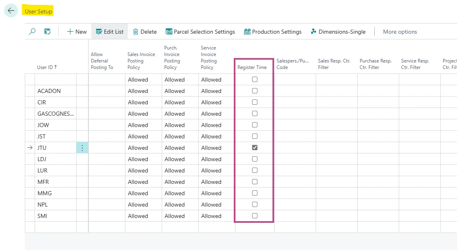Toggle Edit List mode
Screen dimensions: 457x250
pyautogui.click(x=110, y=32)
